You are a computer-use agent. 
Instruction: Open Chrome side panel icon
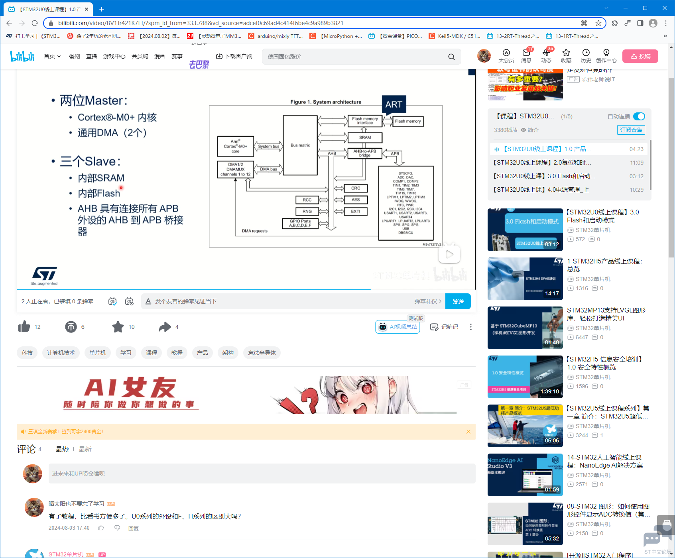point(640,23)
